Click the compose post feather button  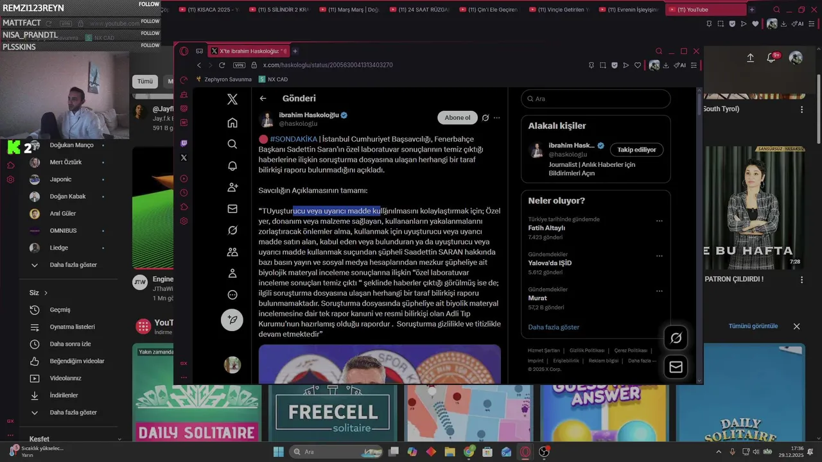tap(232, 320)
